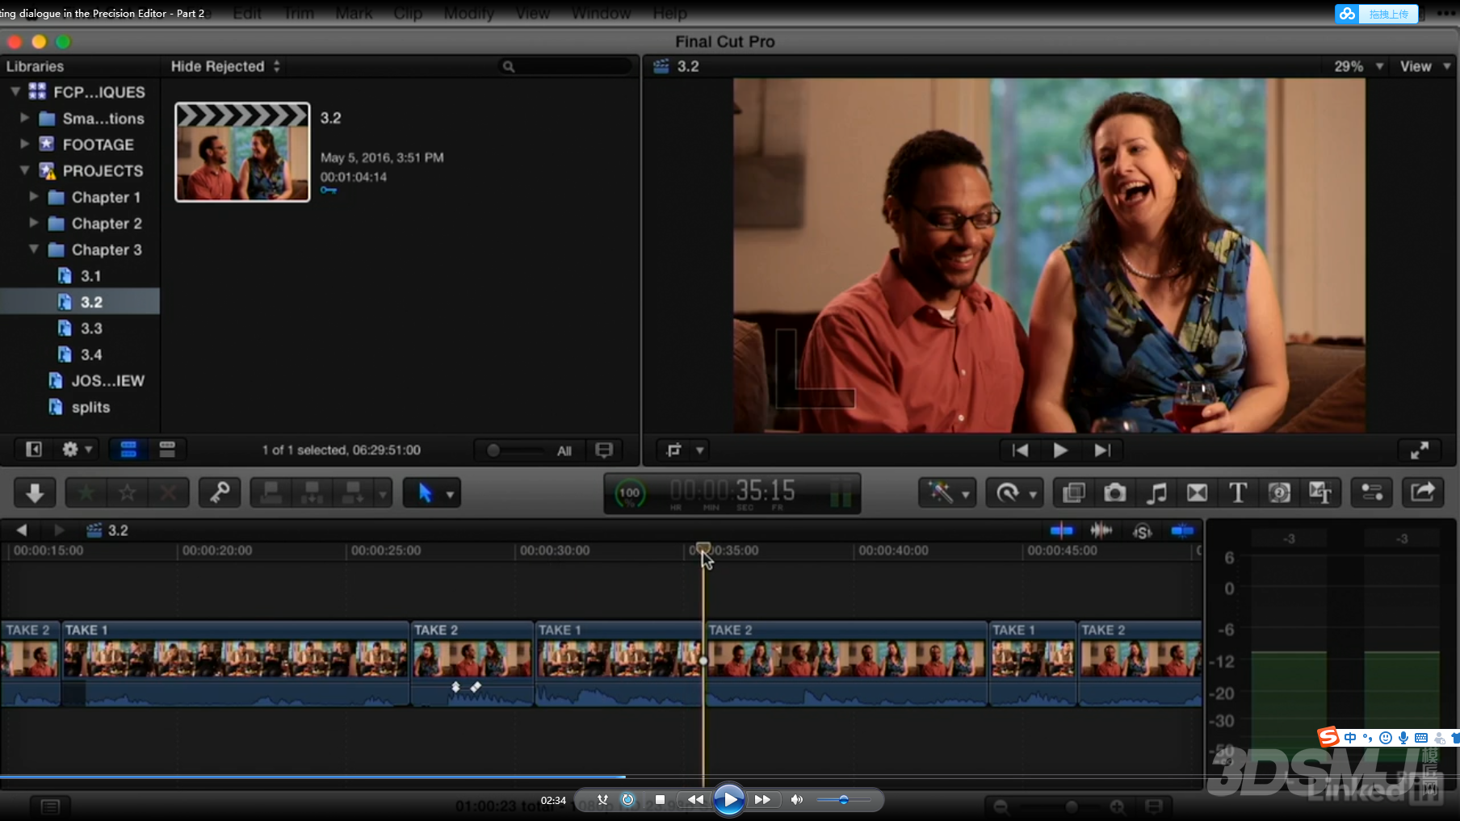Click the Import Media down-arrow button
This screenshot has width=1460, height=821.
(35, 492)
